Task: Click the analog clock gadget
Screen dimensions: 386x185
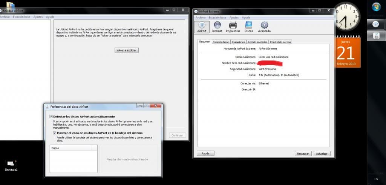Action: [x=347, y=17]
